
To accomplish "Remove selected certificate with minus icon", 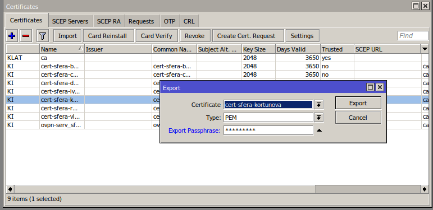I will click(x=26, y=36).
